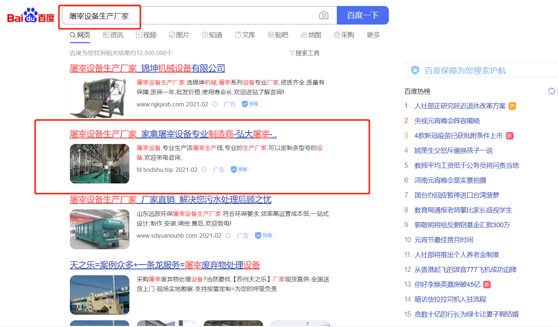Open 暗访货拉拉司机入驻流程 topic
This screenshot has height=327, width=558.
450,299
